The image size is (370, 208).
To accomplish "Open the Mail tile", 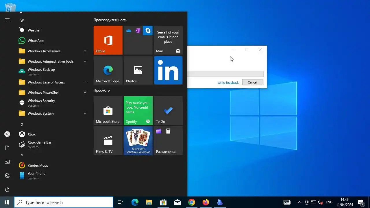I will 168,40.
